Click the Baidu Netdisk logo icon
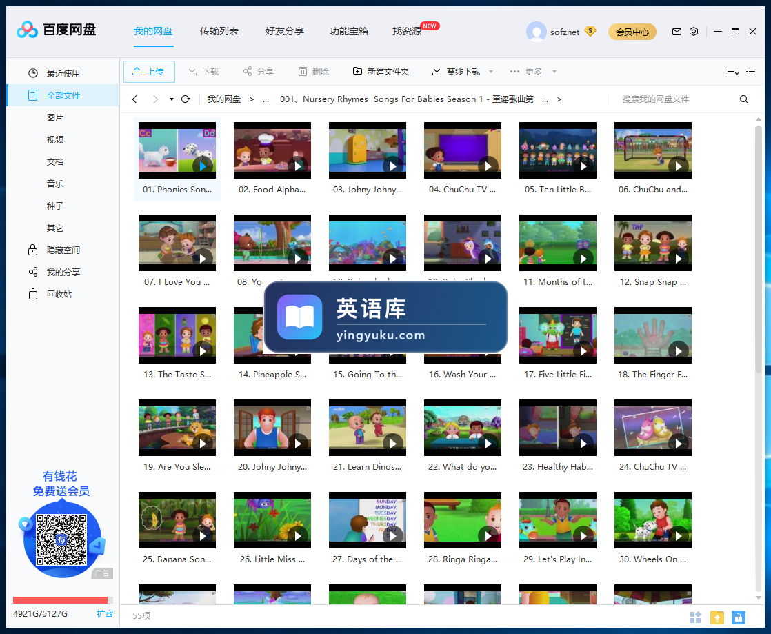Screen dimensions: 771x634 [27, 30]
